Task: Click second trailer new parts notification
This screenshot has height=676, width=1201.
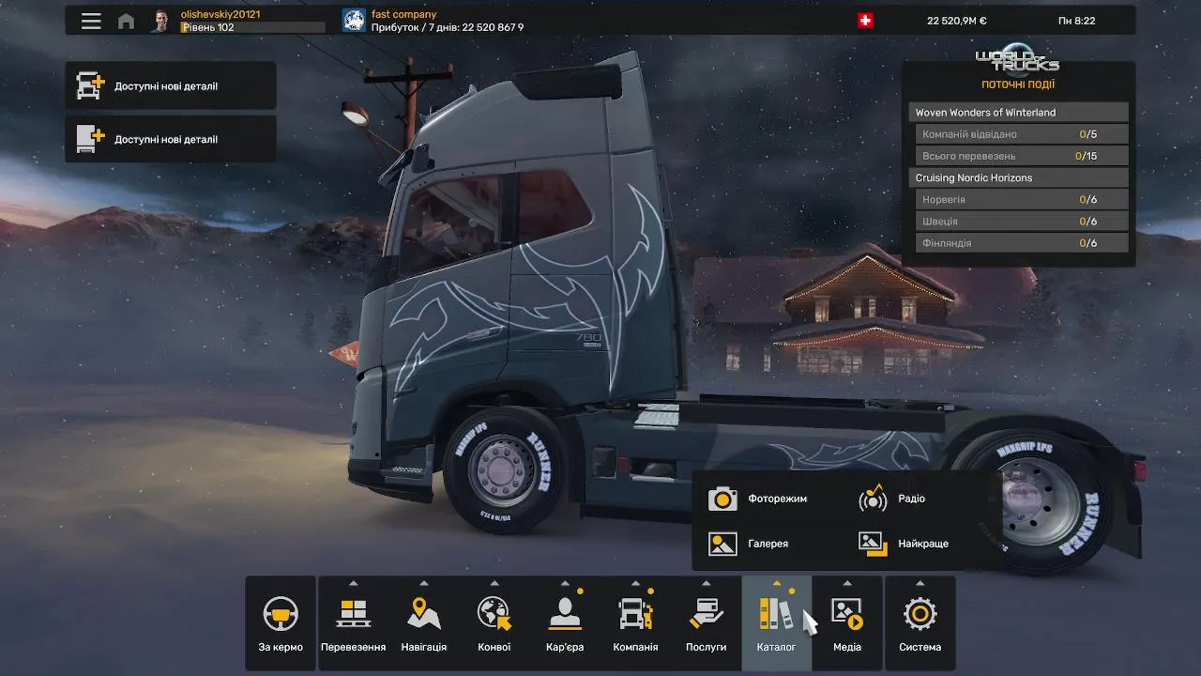Action: pos(171,139)
